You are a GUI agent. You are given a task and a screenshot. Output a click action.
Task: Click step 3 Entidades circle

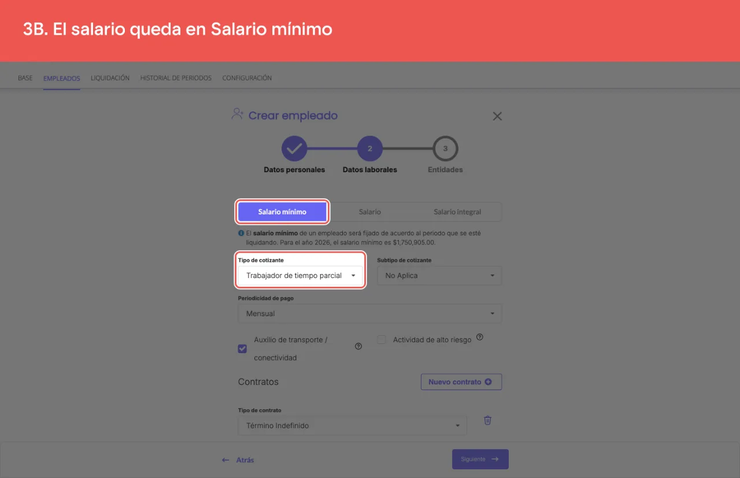coord(445,149)
